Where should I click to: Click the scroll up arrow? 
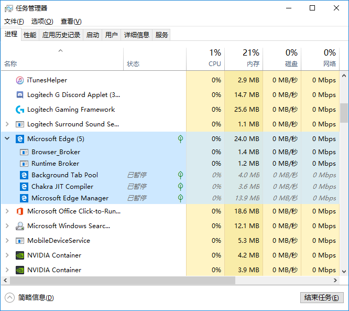pyautogui.click(x=344, y=76)
